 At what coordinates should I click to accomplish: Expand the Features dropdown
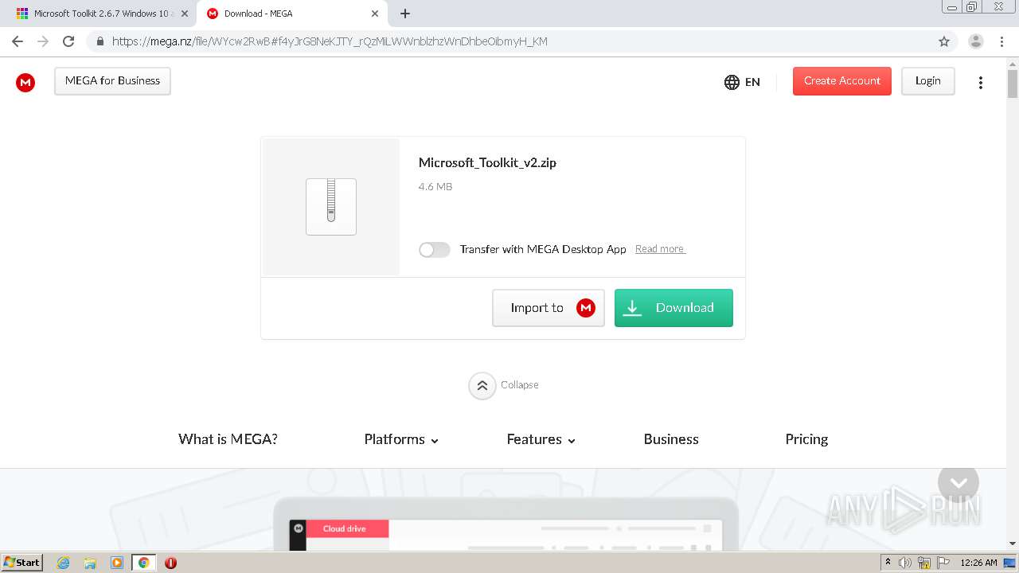click(541, 439)
